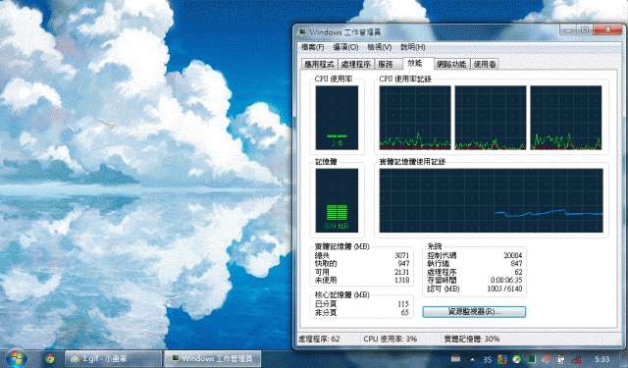Click status bar 處理程序: 62

tap(319, 339)
